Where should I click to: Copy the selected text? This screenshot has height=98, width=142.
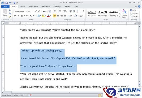point(10,14)
